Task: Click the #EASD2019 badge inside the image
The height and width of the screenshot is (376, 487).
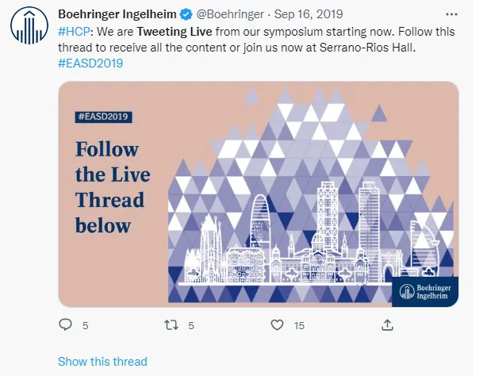Action: 104,117
